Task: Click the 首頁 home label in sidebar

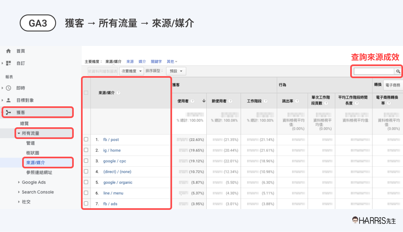Action: 21,51
